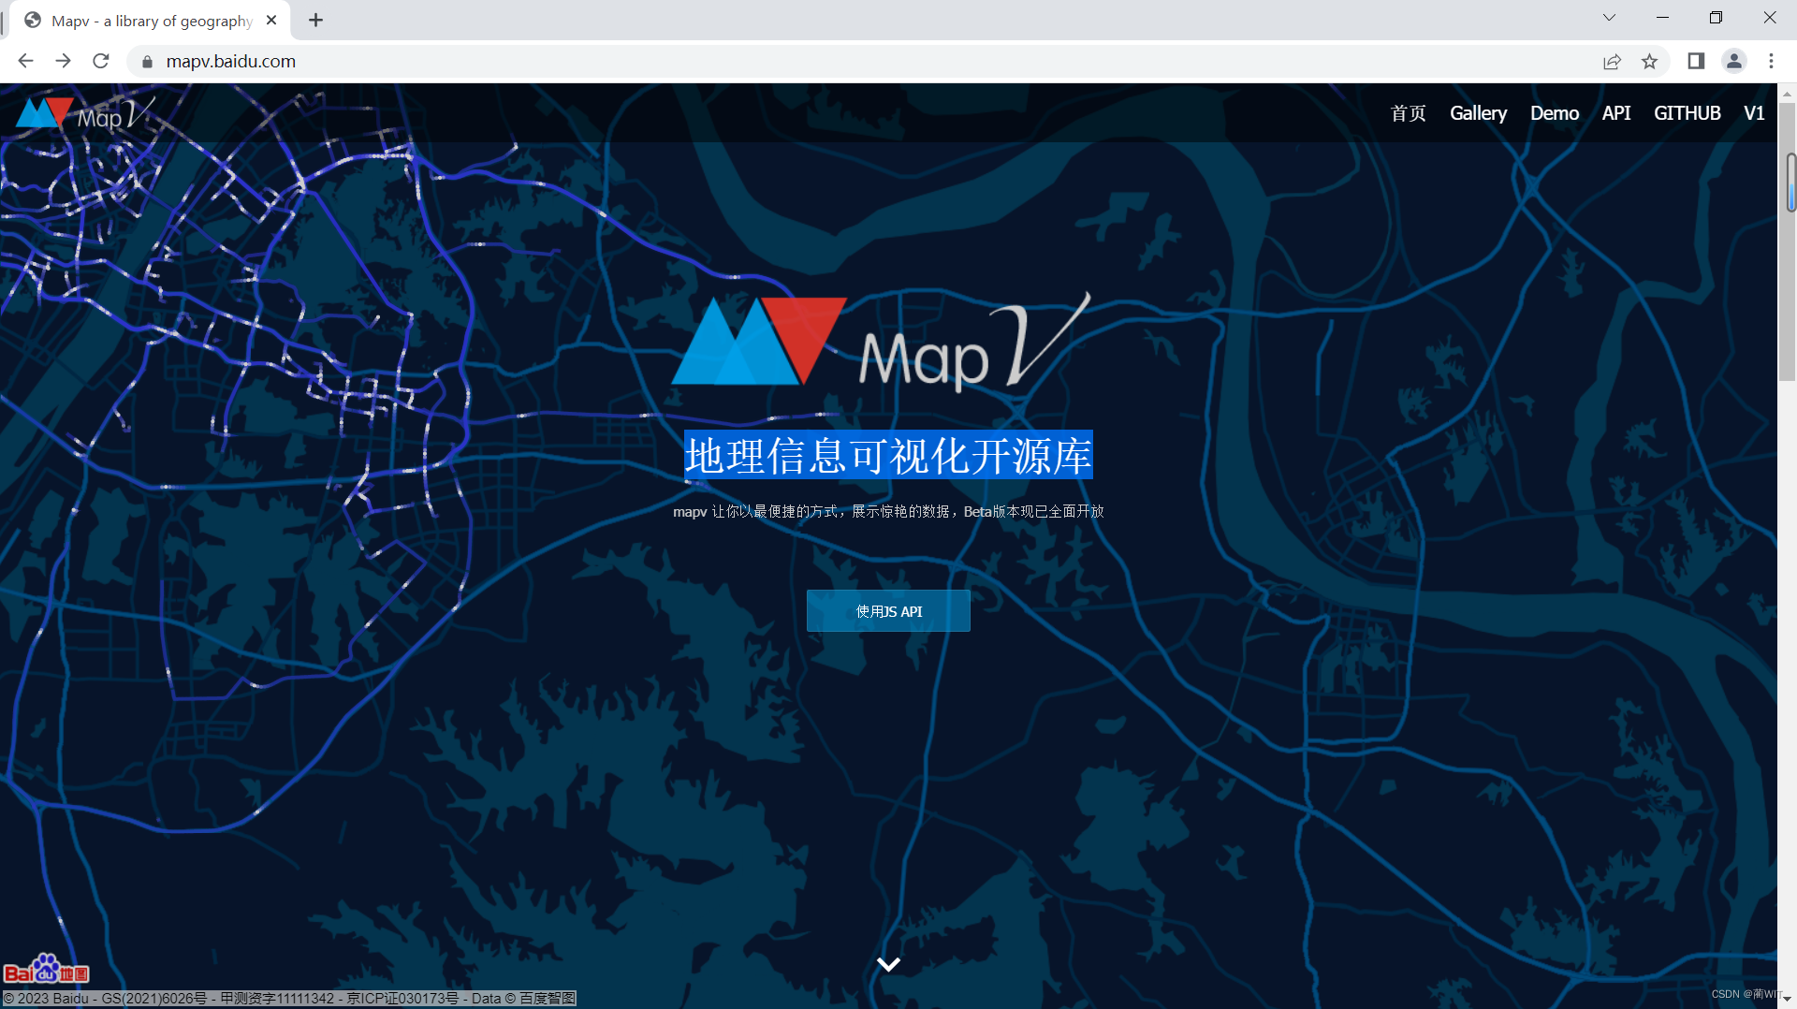
Task: Minimize the browser window
Action: (1662, 18)
